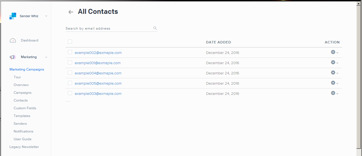The height and width of the screenshot is (156, 362).
Task: Tick the select-all checkbox in the table header
Action: click(x=70, y=42)
